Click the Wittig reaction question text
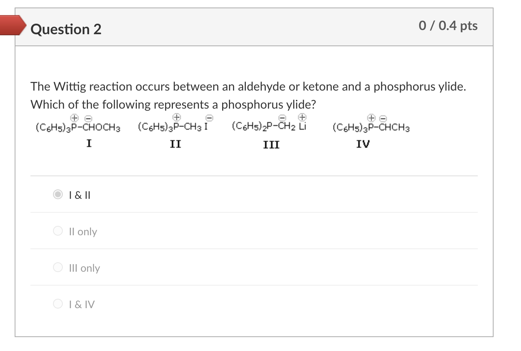This screenshot has width=521, height=351. point(248,95)
